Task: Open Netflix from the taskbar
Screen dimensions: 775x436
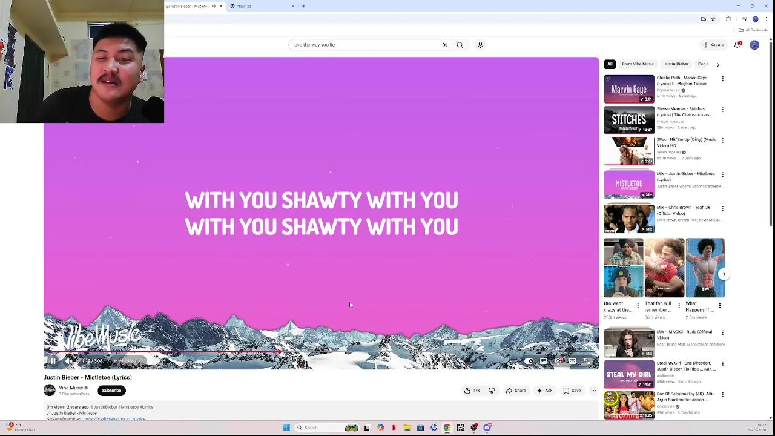Action: [394, 428]
